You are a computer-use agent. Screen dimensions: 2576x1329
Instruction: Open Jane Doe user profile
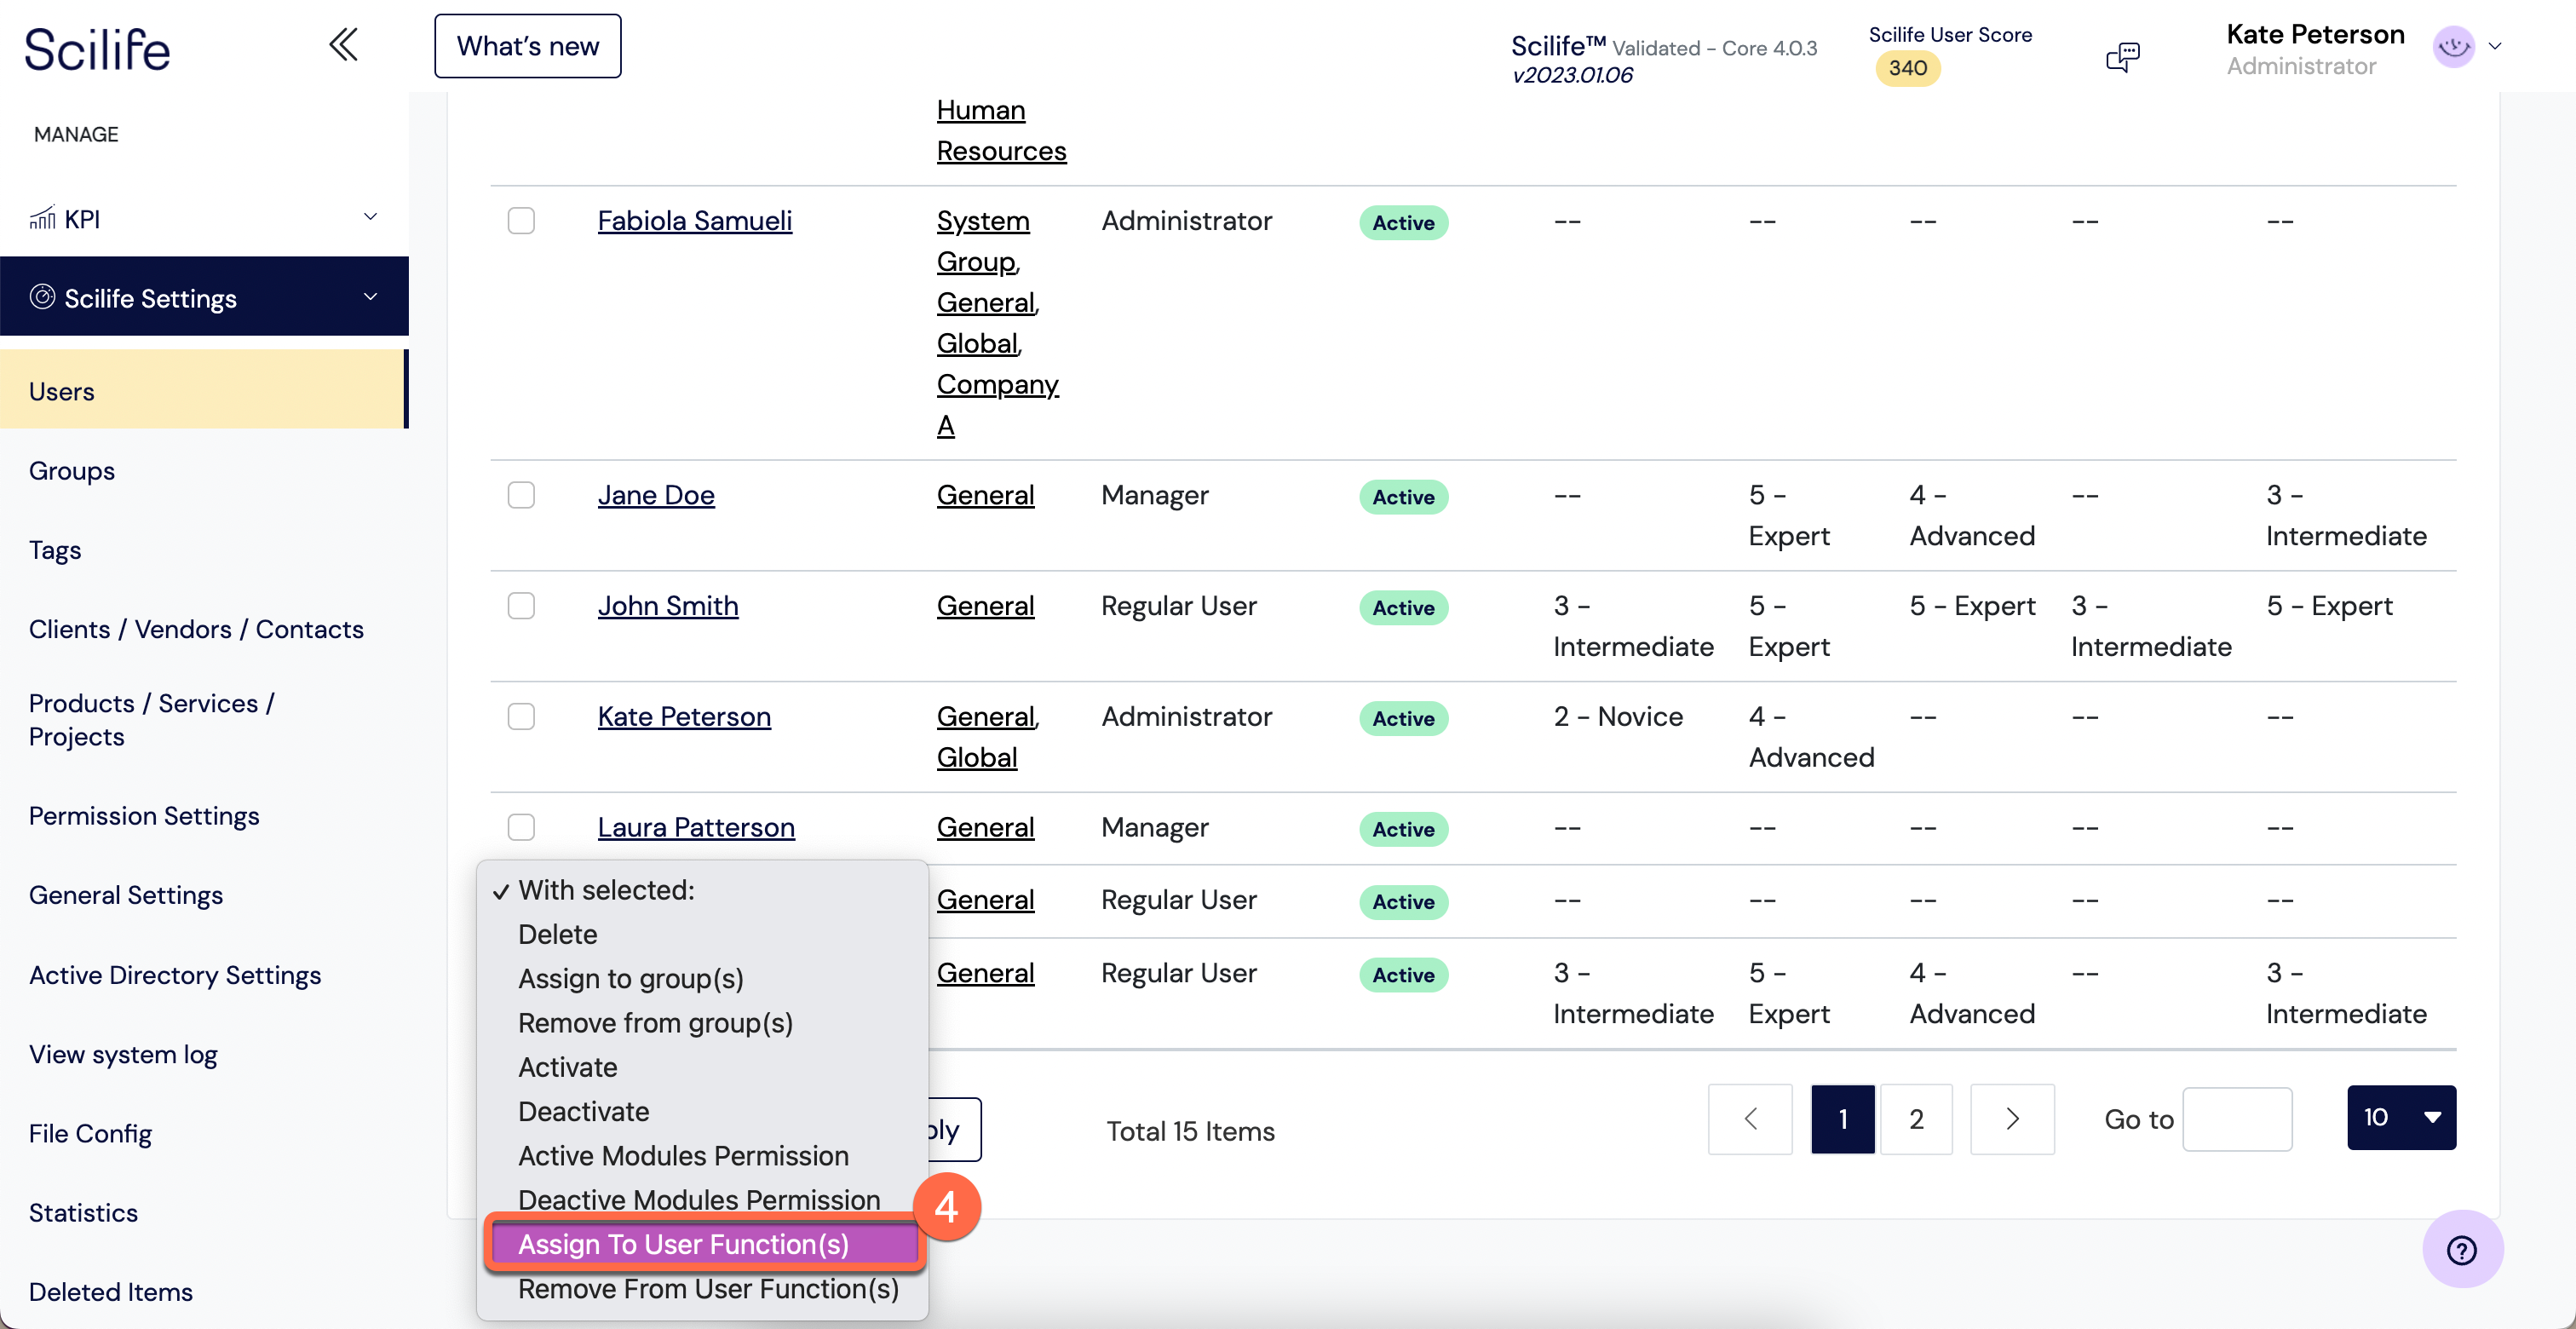coord(656,495)
